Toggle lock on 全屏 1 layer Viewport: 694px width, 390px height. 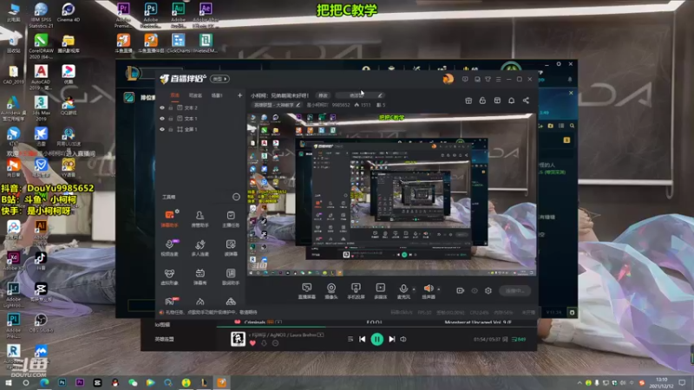tap(170, 129)
